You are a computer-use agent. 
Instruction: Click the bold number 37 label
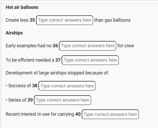tap(58, 60)
